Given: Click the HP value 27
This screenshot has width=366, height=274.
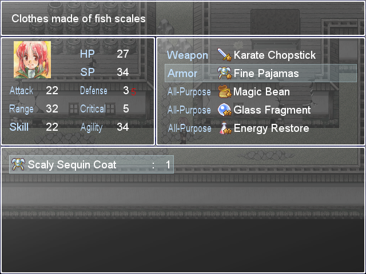Looking at the screenshot, I should 123,54.
